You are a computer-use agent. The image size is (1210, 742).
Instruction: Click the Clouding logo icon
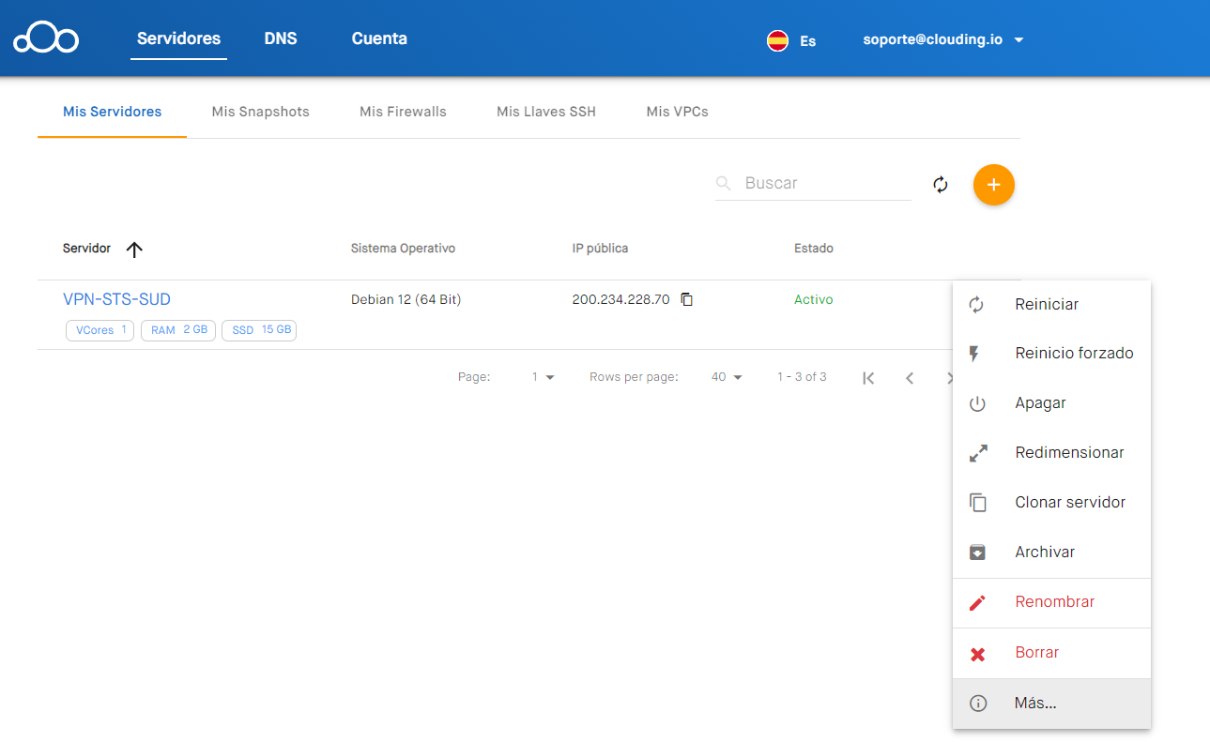click(46, 38)
